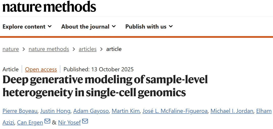Expand Publish with us menu

149,27
